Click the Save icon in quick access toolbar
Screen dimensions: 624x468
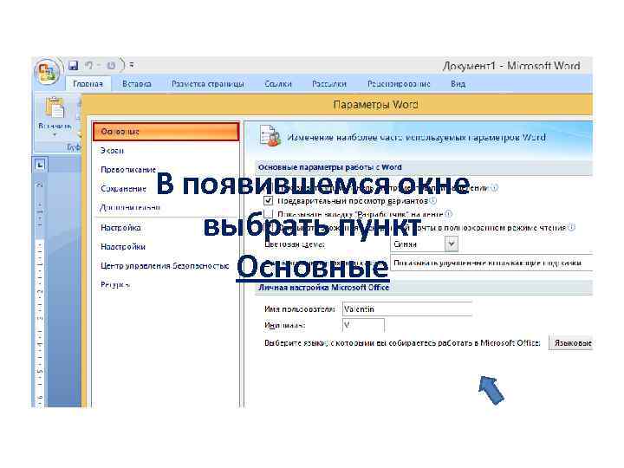point(74,65)
